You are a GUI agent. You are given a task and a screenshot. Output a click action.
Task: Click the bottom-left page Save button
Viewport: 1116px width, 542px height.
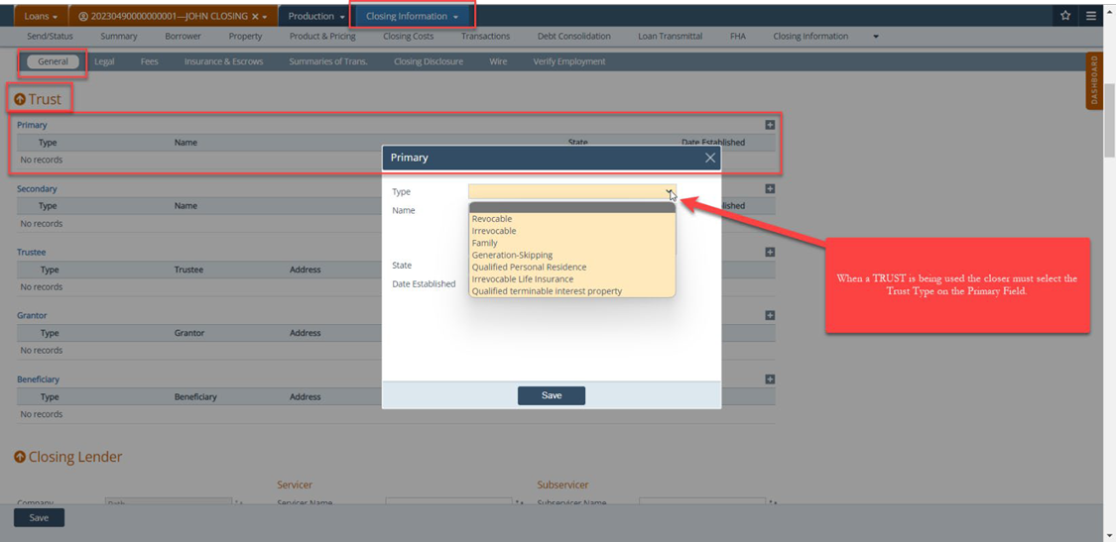point(39,517)
